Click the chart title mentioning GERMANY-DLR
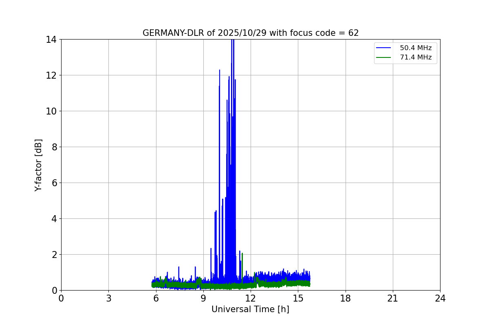The image size is (489, 326). 251,33
